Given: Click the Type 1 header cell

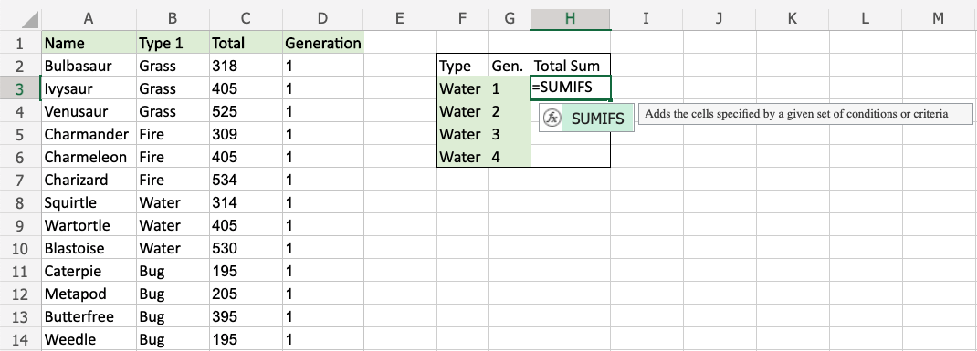Looking at the screenshot, I should point(173,43).
